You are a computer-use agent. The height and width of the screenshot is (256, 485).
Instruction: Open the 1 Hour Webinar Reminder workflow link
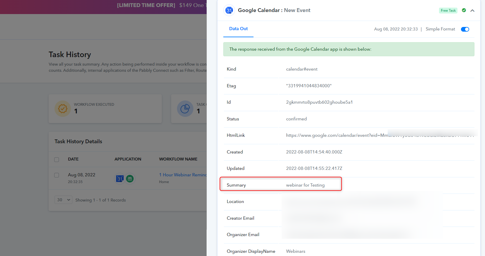click(183, 175)
